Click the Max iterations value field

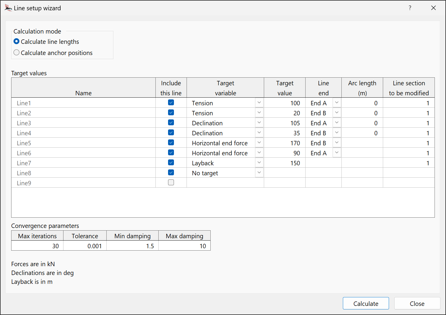click(x=37, y=246)
